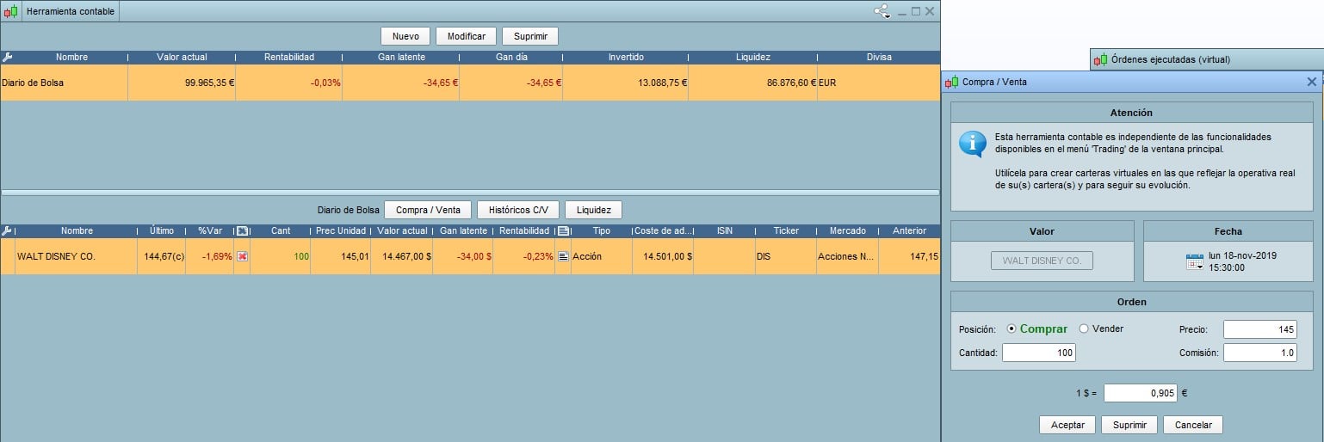The width and height of the screenshot is (1324, 442).
Task: Click the top Suprimir portfolio button
Action: tap(530, 36)
